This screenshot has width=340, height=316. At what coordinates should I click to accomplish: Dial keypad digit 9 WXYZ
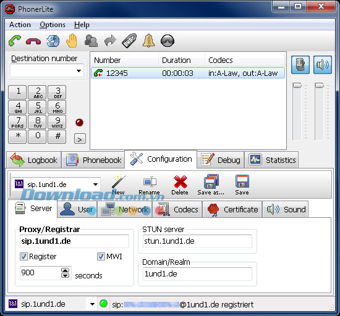(57, 122)
